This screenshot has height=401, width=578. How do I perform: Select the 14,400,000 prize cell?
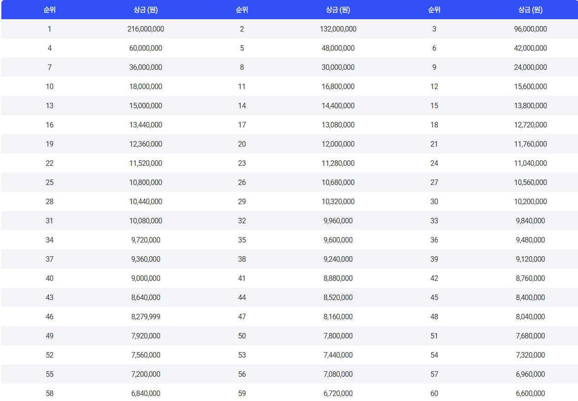[x=338, y=106]
